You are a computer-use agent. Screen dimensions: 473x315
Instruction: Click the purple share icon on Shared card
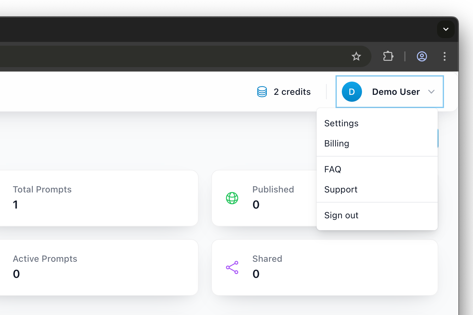pyautogui.click(x=232, y=267)
